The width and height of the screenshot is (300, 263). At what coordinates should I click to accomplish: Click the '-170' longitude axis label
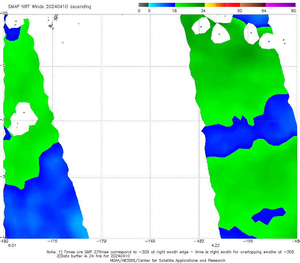tap(101, 241)
